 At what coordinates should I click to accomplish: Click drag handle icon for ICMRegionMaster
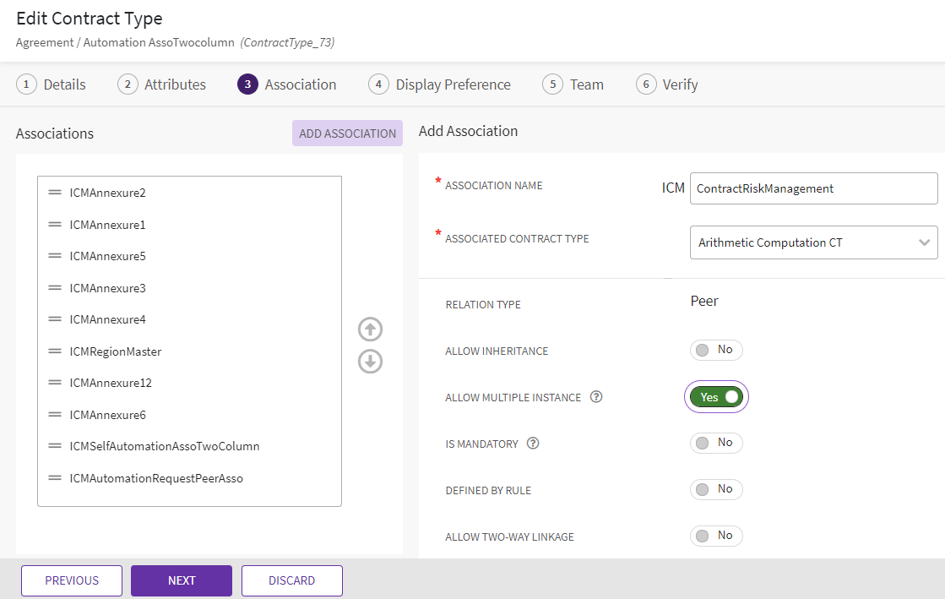point(55,351)
